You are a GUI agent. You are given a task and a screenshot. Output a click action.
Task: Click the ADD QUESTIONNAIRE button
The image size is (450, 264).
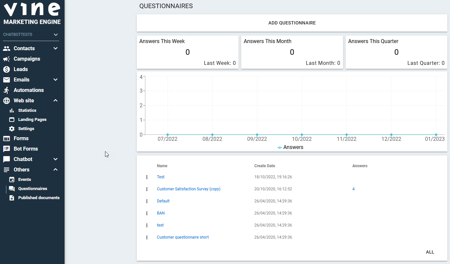pyautogui.click(x=292, y=23)
